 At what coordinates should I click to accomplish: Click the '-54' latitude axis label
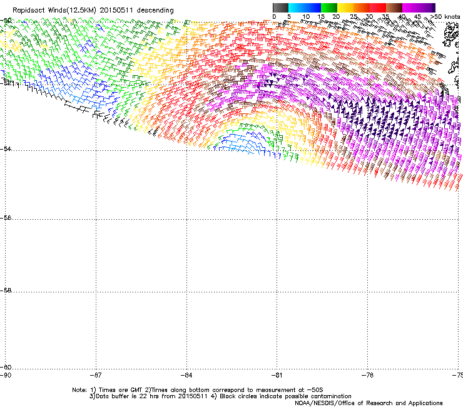point(6,148)
